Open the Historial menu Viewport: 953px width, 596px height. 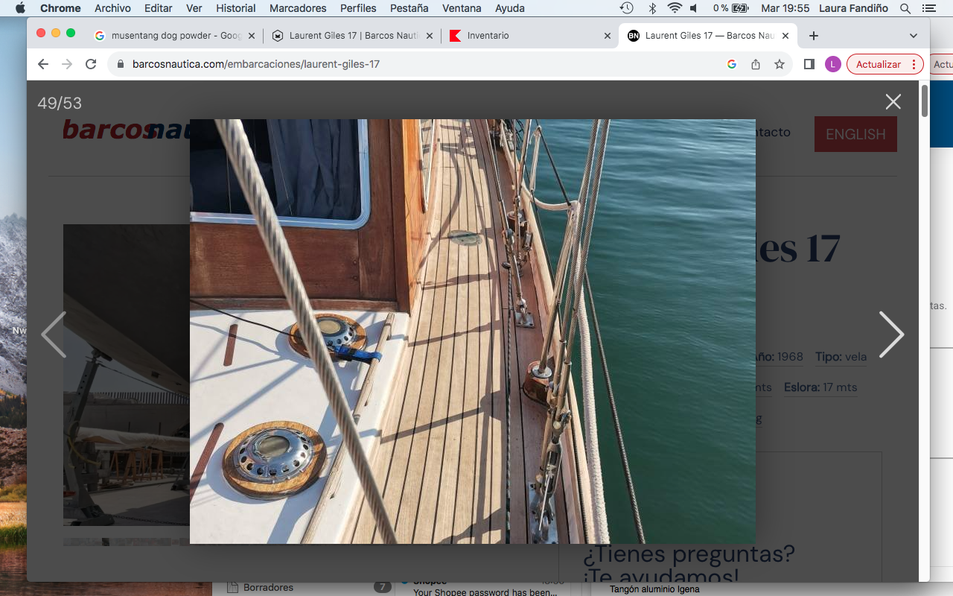point(236,8)
